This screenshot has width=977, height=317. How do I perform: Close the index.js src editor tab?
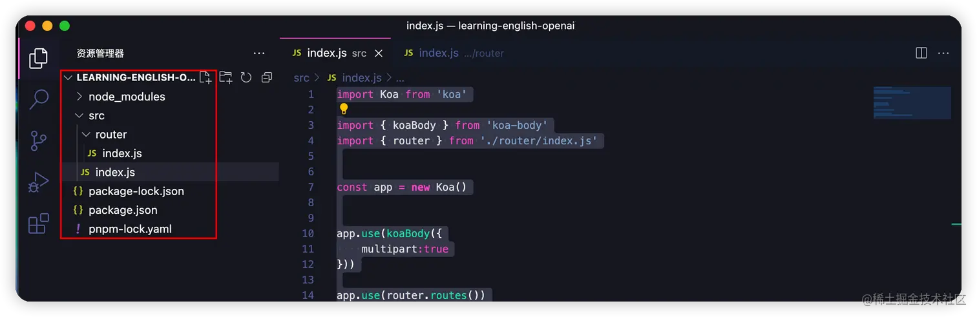point(379,53)
